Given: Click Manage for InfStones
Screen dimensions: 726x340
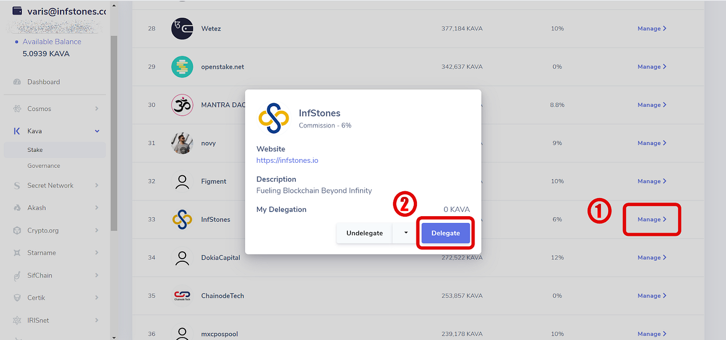Looking at the screenshot, I should [652, 219].
